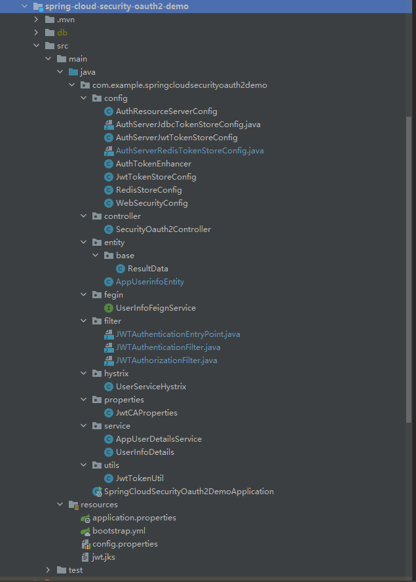This screenshot has width=416, height=582.
Task: Click the UserServiceHystrix class icon
Action: click(108, 387)
